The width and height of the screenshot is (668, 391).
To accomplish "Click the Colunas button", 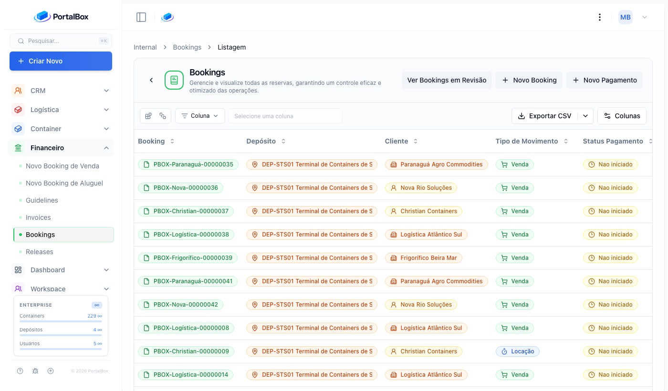I will coord(622,116).
